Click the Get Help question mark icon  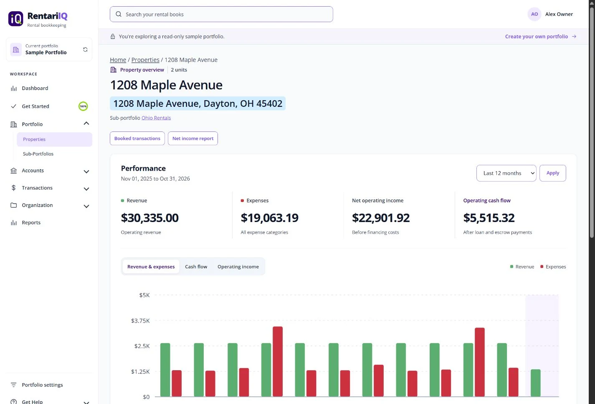14,401
